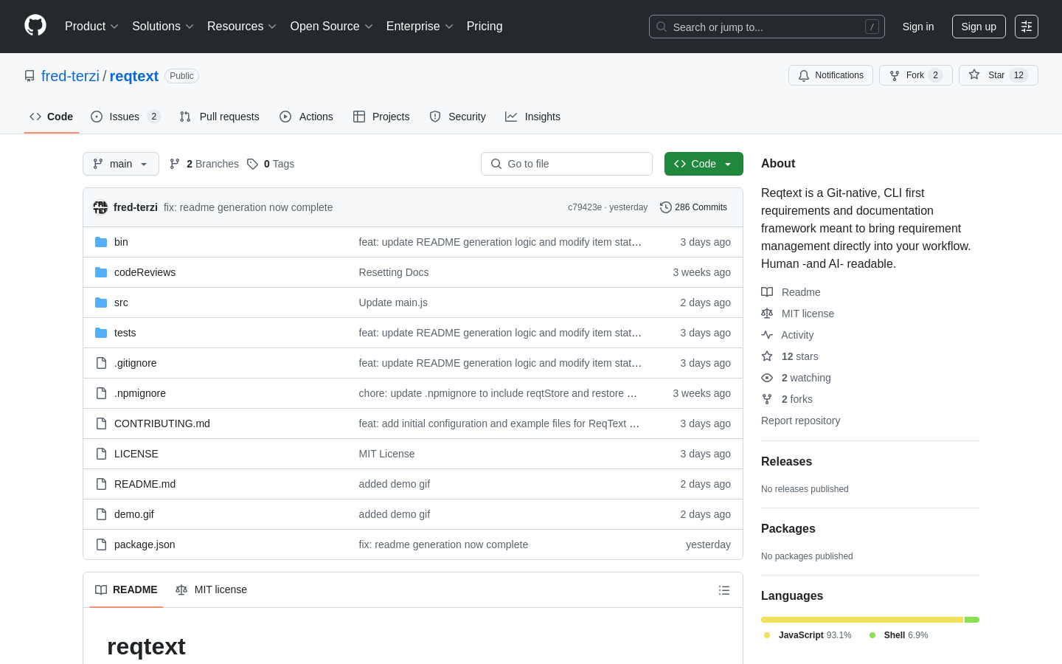Switch to the Actions tab

[x=306, y=117]
